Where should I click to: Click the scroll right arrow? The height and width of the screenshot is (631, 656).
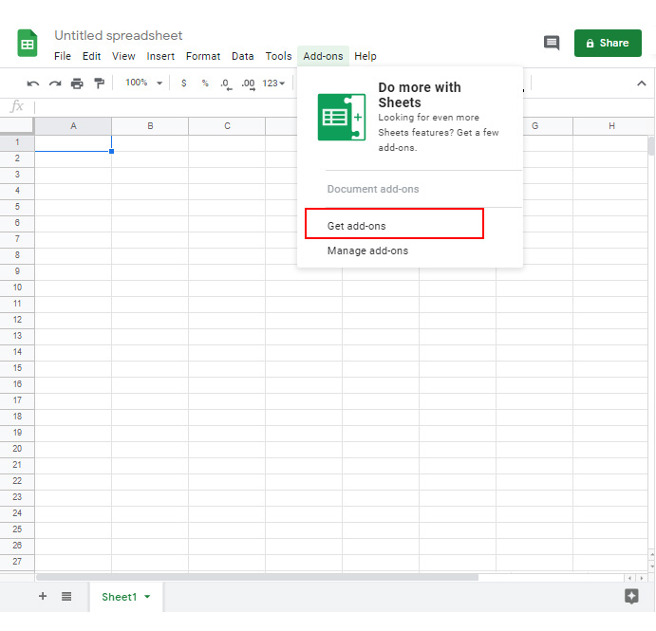(642, 578)
